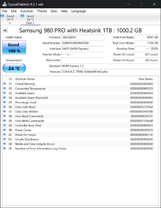Viewport: 161px width, 208px height.
Task: Click raw value 0000001231FA4
Action: click(141, 107)
